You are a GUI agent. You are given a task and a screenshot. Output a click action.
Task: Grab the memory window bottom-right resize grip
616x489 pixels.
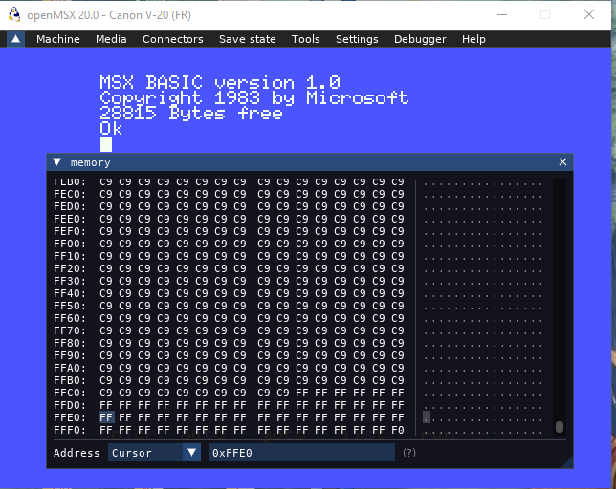click(x=567, y=462)
